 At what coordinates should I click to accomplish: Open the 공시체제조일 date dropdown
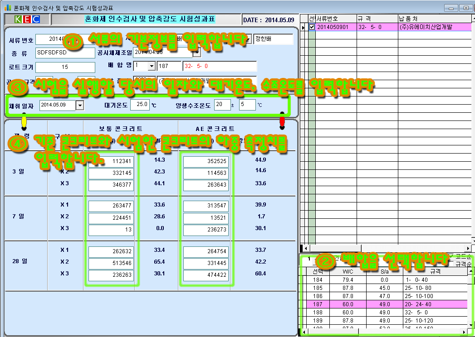(x=197, y=53)
